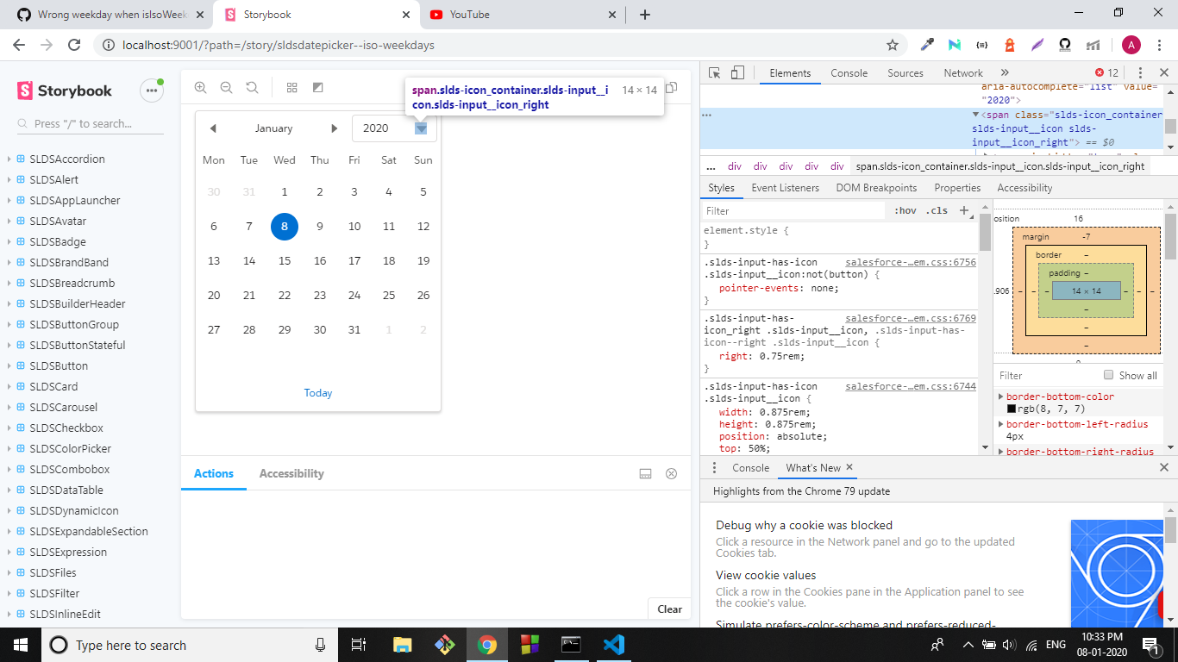Switch to the Accessibility addons tab
Screen dimensions: 1178x662
tap(291, 473)
